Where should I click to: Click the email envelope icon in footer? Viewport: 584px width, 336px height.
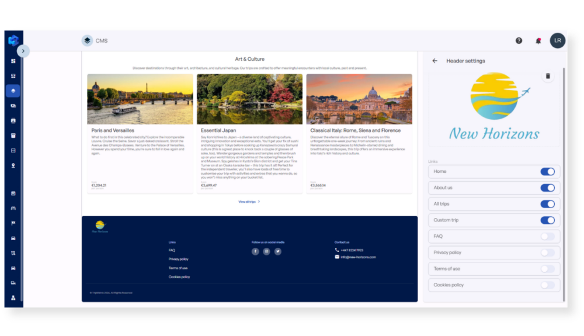pyautogui.click(x=337, y=257)
